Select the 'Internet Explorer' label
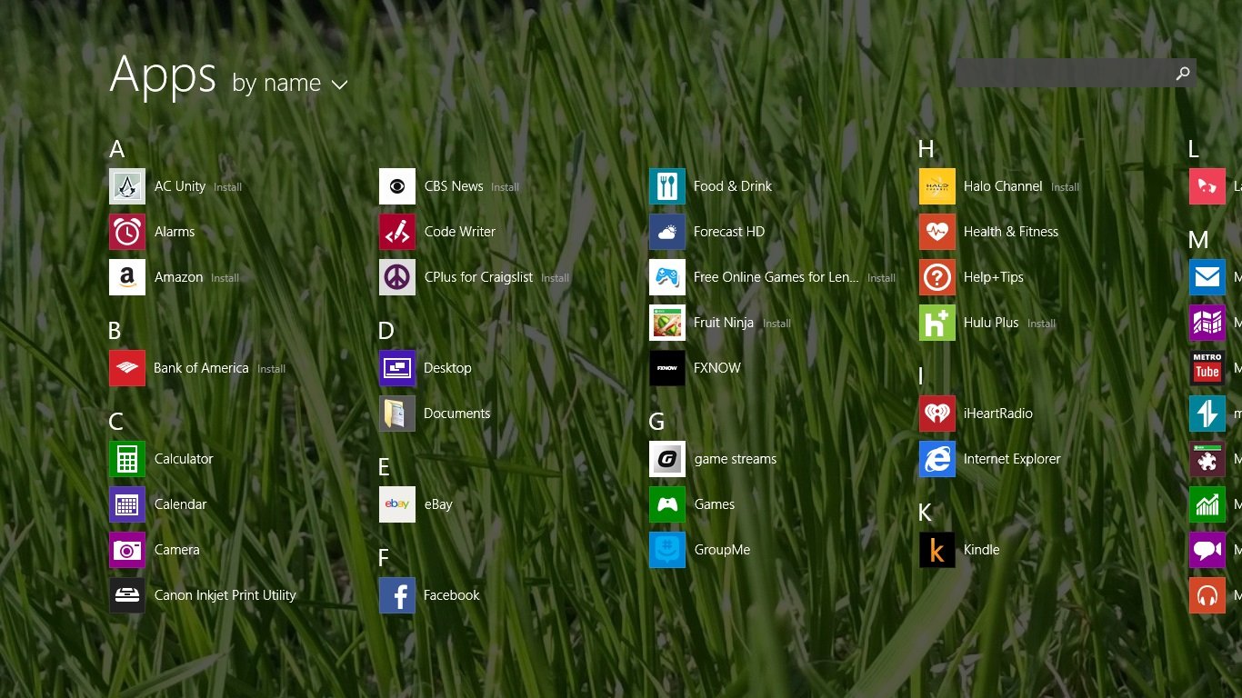The image size is (1242, 698). [x=1012, y=459]
